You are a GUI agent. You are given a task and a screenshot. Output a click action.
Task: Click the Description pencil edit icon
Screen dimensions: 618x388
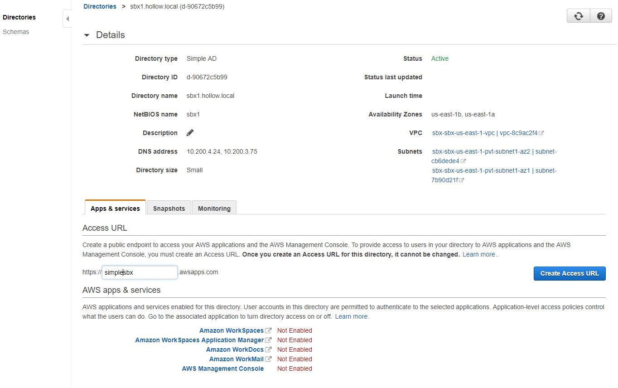tap(190, 133)
